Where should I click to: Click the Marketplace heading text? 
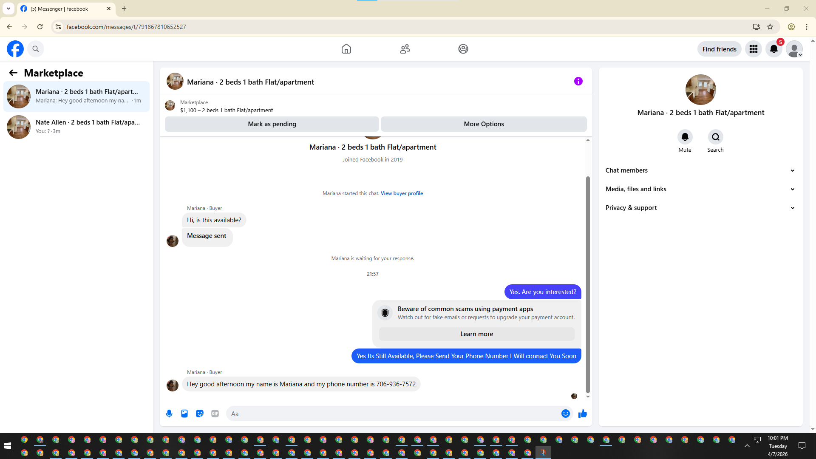54,73
